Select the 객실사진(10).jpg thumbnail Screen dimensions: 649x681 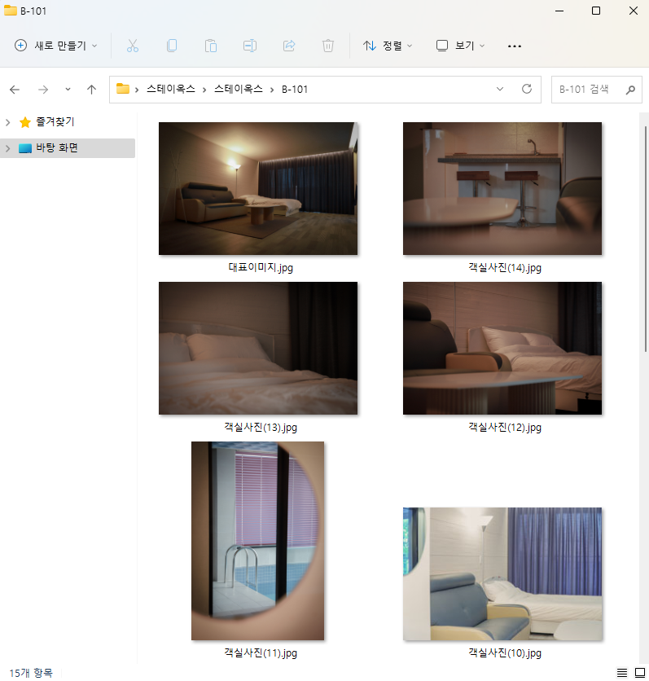(x=502, y=574)
